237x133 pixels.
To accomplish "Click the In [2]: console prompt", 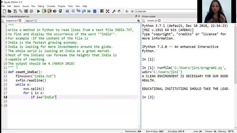I will pyautogui.click(x=148, y=97).
